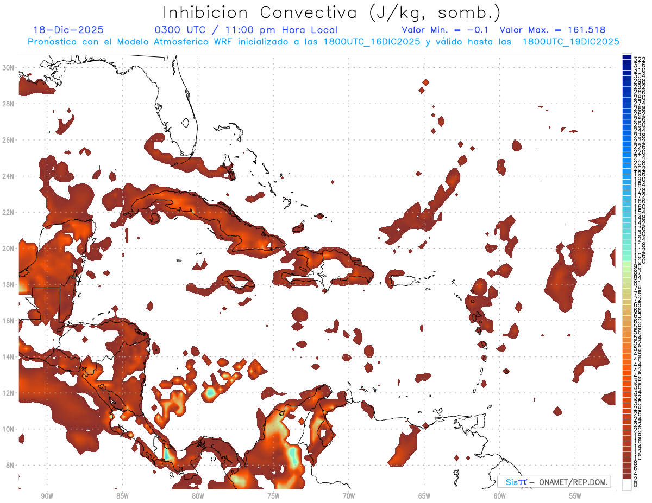Click the "70W" longitude label
The width and height of the screenshot is (652, 503).
349,496
